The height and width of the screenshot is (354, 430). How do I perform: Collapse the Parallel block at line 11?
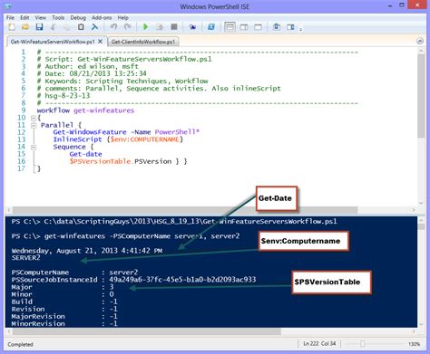tap(34, 125)
